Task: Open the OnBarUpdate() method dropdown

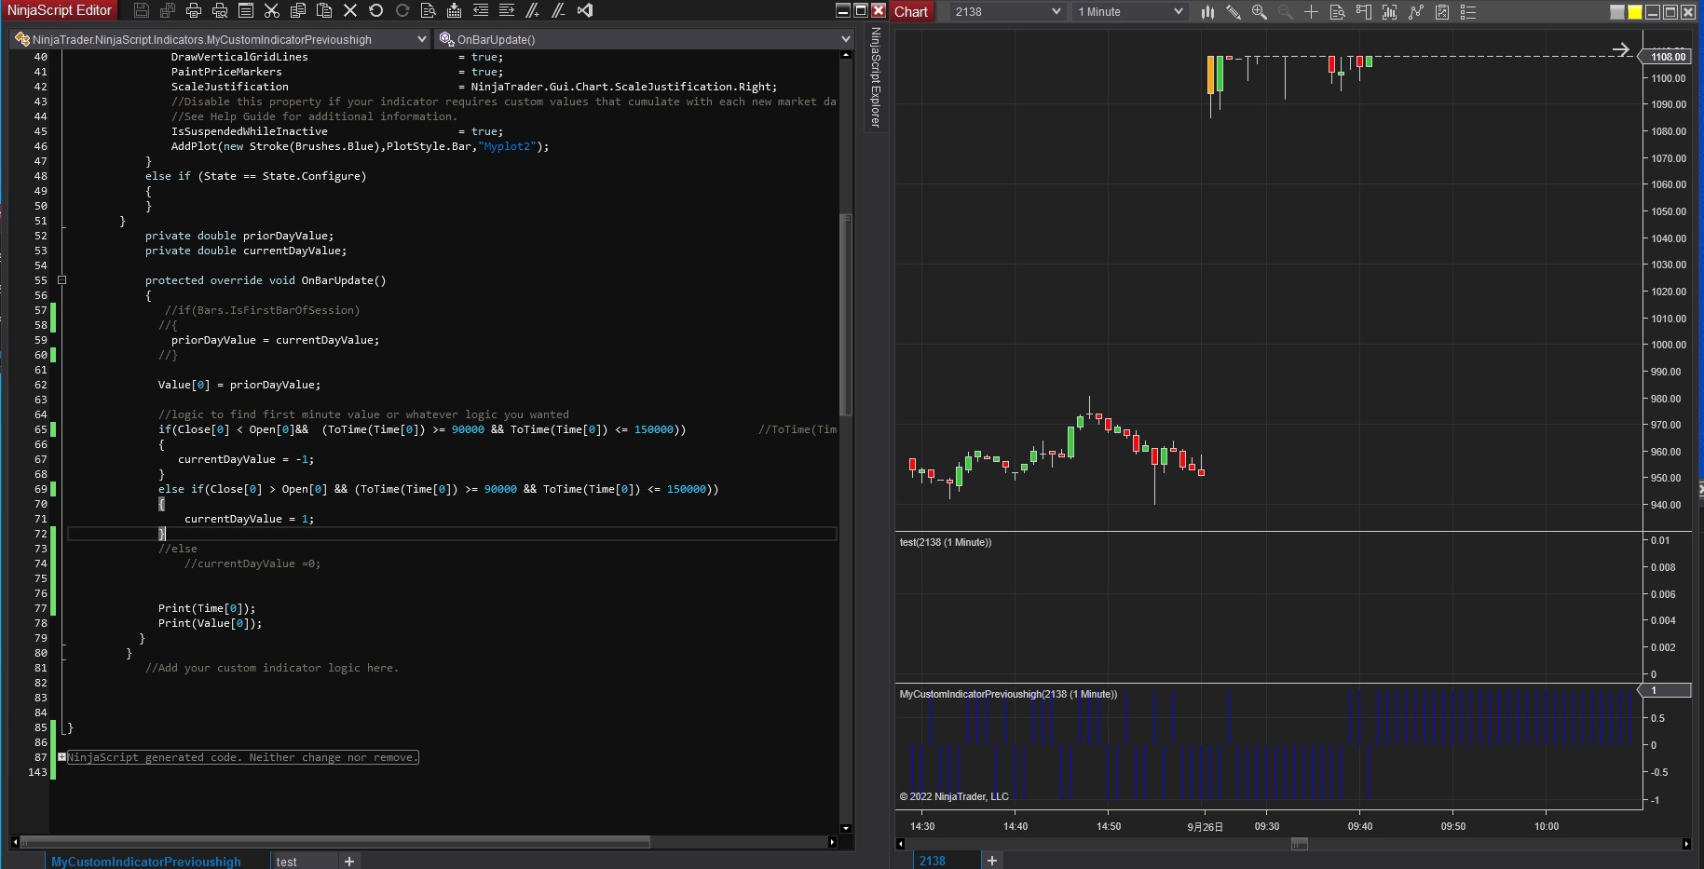Action: [644, 39]
